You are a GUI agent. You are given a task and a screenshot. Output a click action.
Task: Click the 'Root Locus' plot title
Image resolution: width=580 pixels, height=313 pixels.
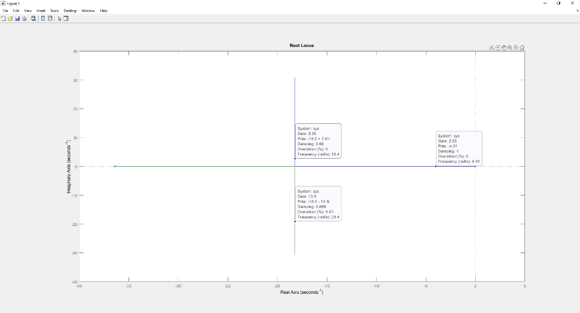(x=302, y=45)
